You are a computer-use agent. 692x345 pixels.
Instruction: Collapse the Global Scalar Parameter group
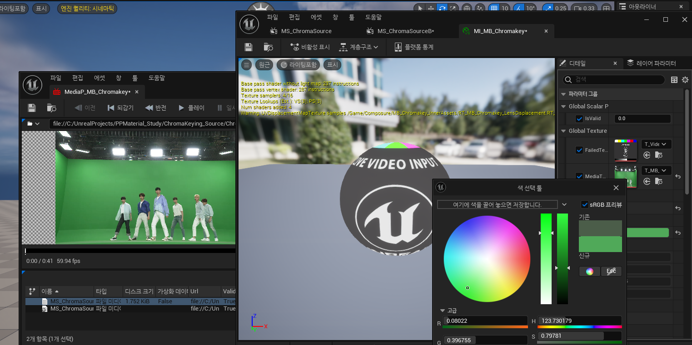tap(563, 107)
